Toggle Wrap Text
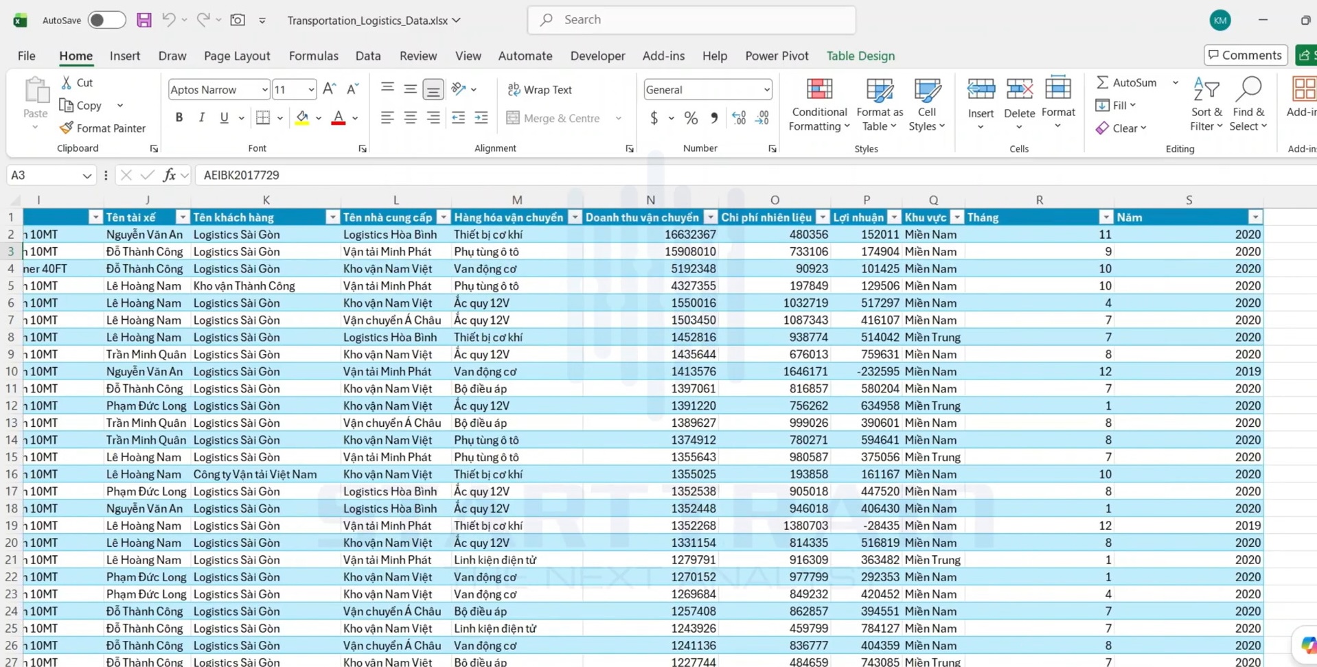 (x=540, y=89)
